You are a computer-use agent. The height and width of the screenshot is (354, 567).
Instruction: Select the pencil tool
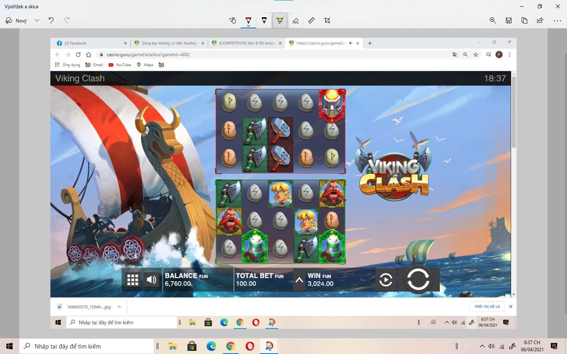click(x=264, y=20)
